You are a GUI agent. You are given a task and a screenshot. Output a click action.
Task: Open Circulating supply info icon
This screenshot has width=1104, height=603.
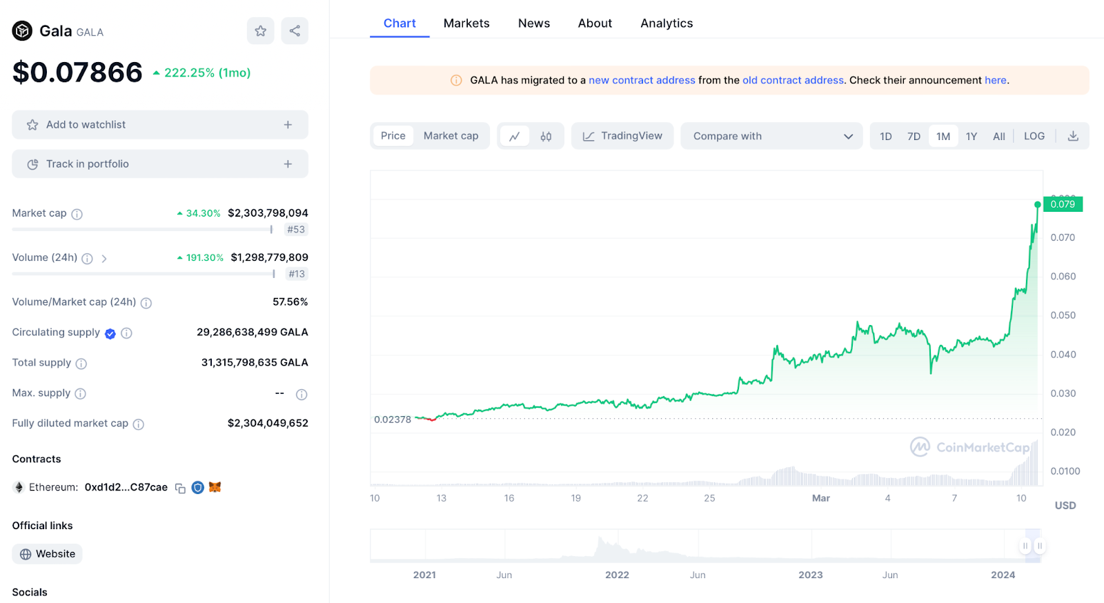coord(126,333)
